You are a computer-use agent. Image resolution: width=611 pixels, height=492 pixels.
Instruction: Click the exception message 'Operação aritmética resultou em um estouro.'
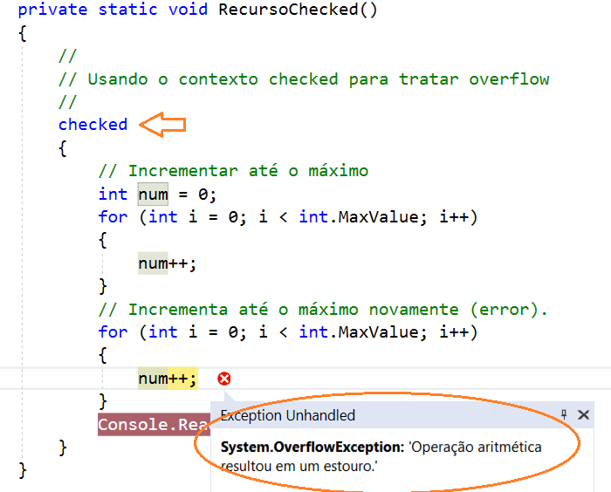pos(381,456)
